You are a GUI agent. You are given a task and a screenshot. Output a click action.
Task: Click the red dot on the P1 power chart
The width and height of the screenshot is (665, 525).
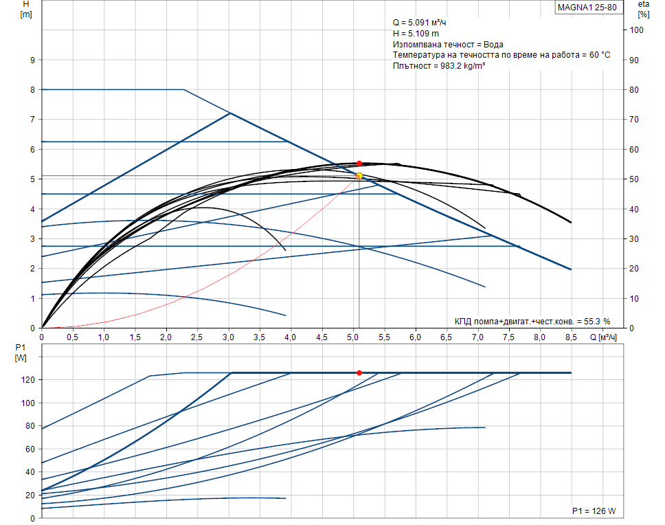pyautogui.click(x=359, y=372)
